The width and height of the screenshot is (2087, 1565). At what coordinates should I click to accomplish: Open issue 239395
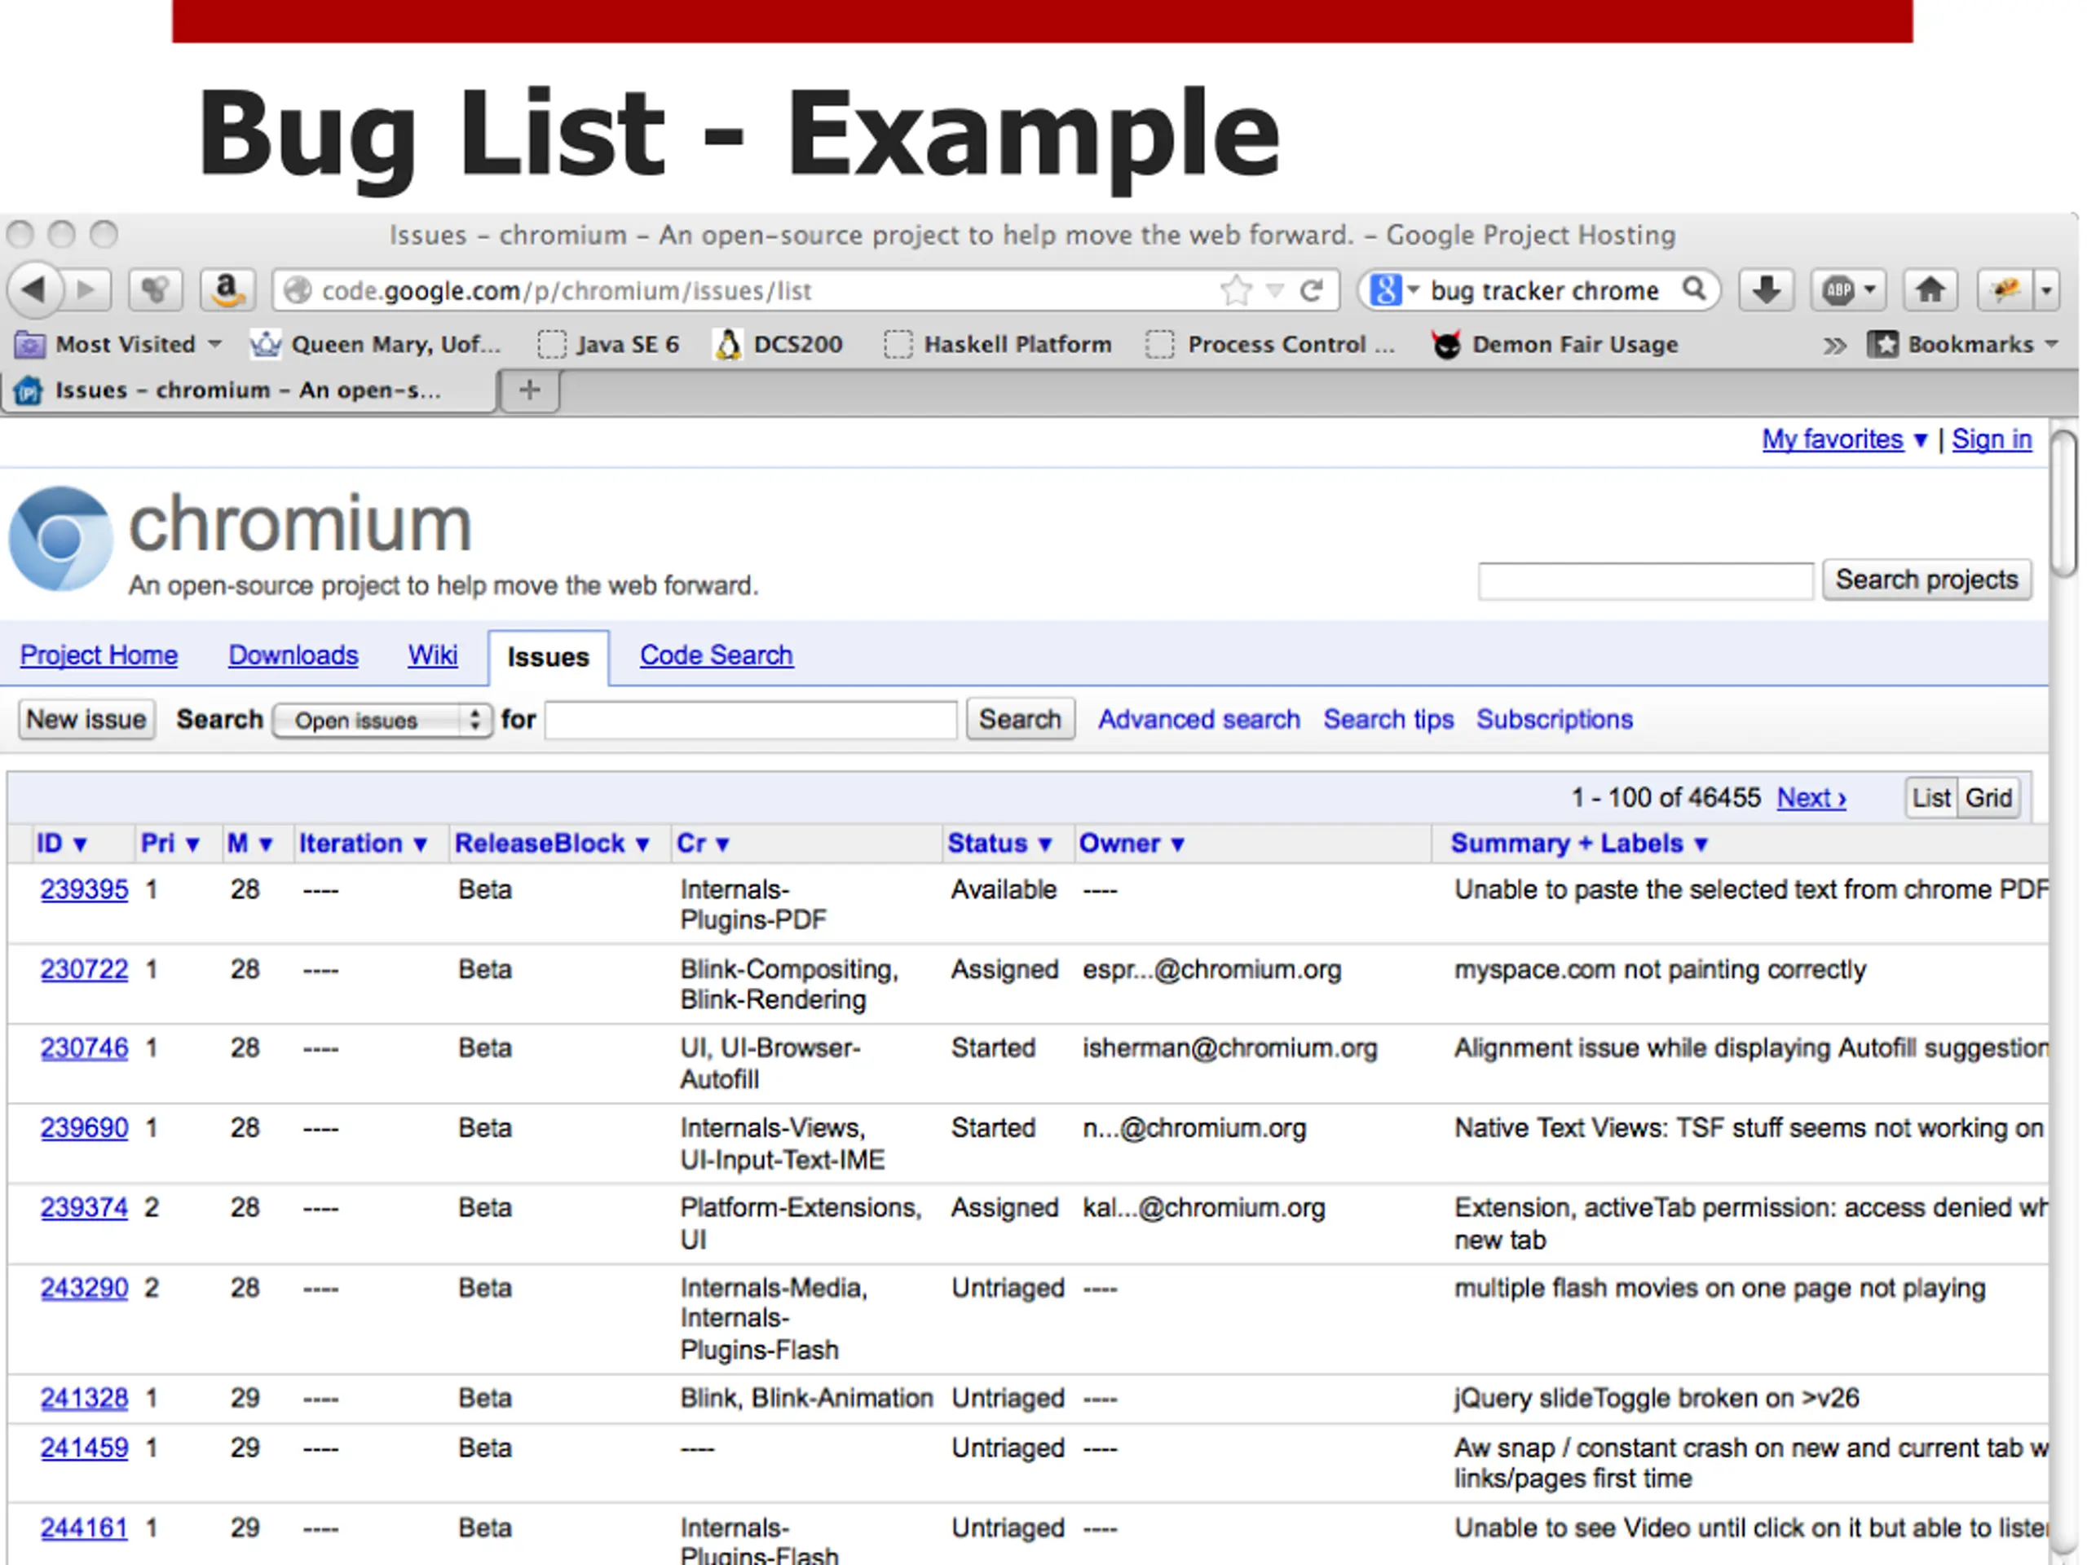coord(84,889)
